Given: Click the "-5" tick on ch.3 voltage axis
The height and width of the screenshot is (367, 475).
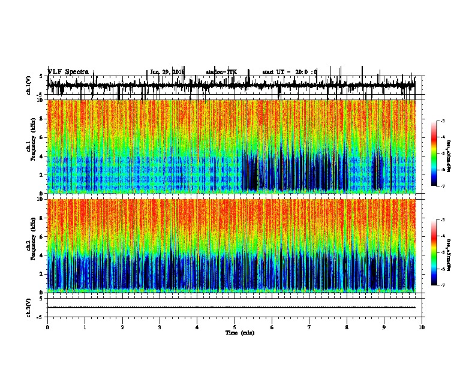Looking at the screenshot, I should point(41,317).
